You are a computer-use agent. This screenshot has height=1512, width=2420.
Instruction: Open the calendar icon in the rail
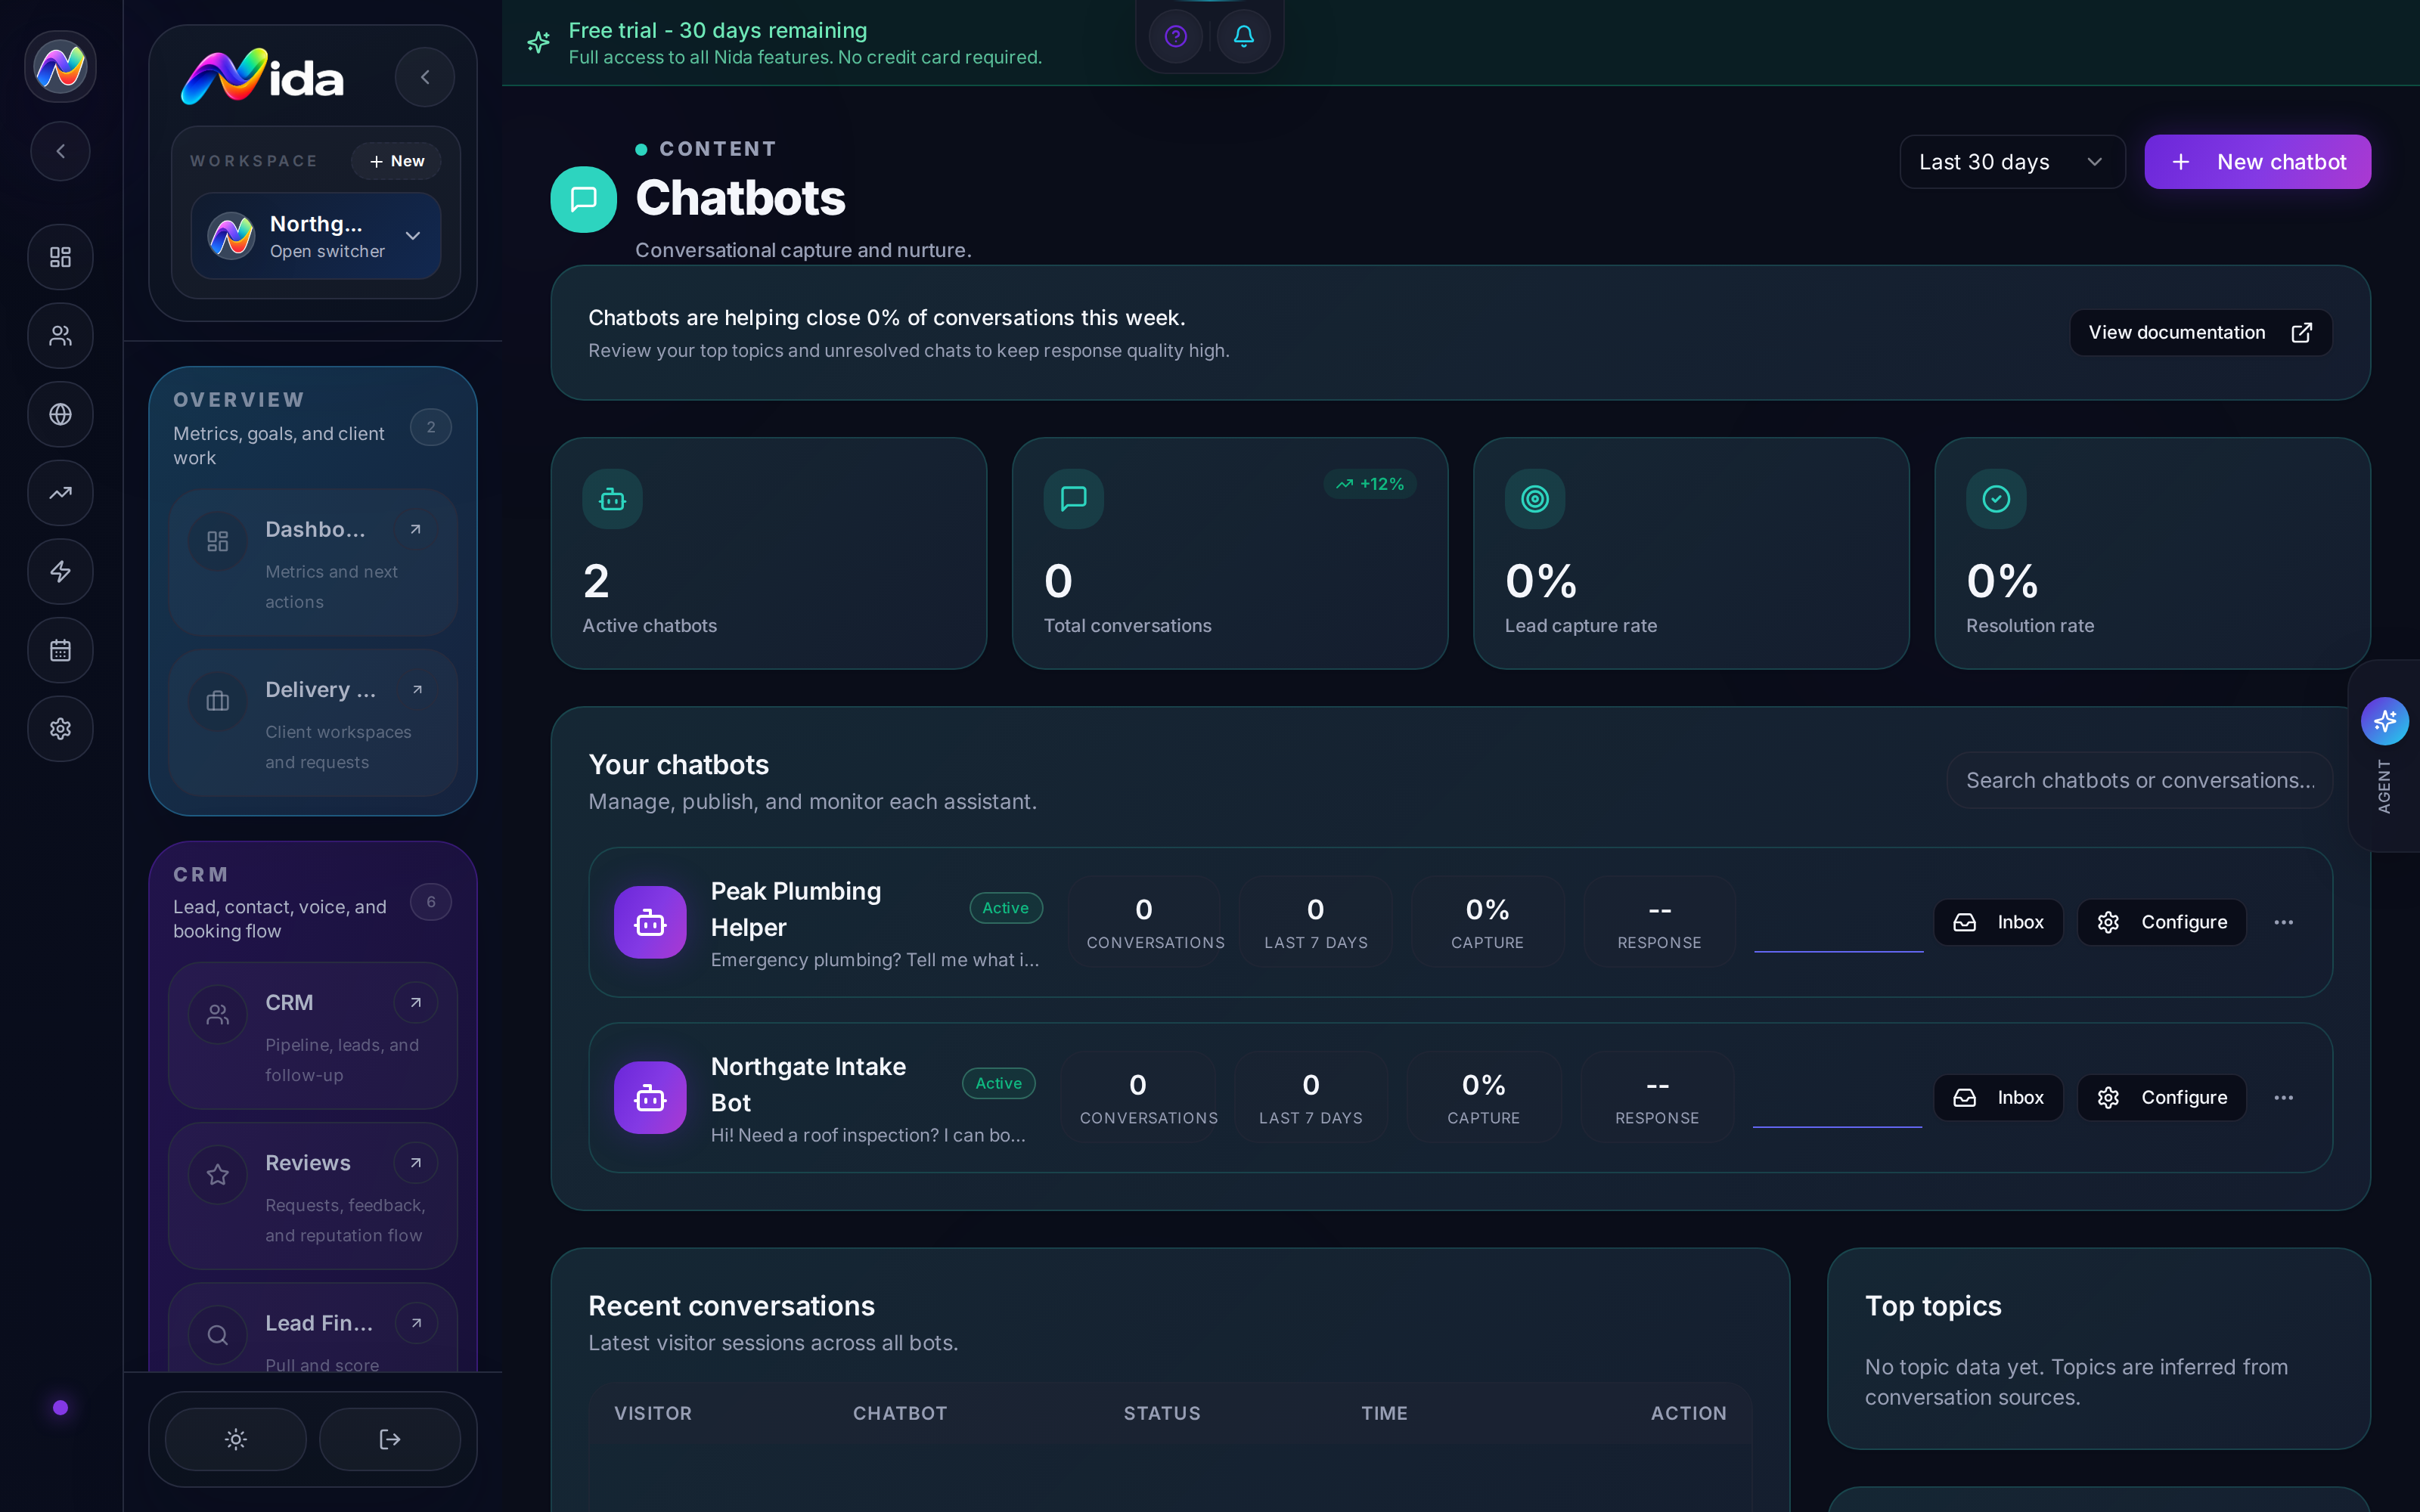point(60,650)
